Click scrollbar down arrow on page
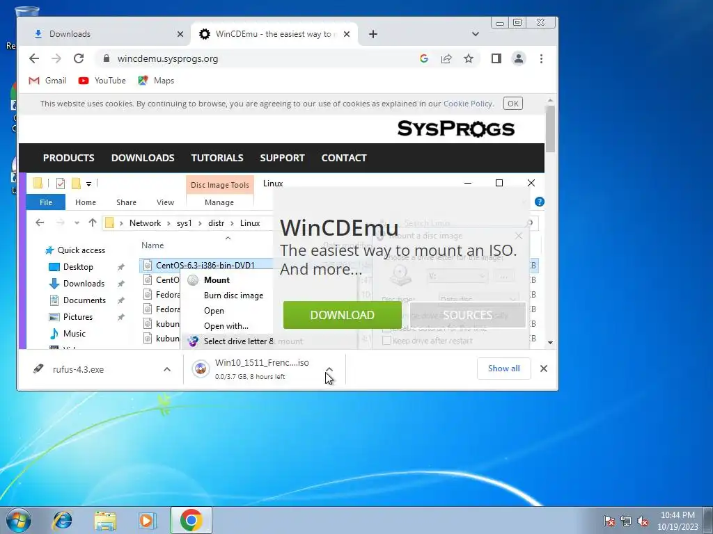The height and width of the screenshot is (534, 713). (x=550, y=342)
